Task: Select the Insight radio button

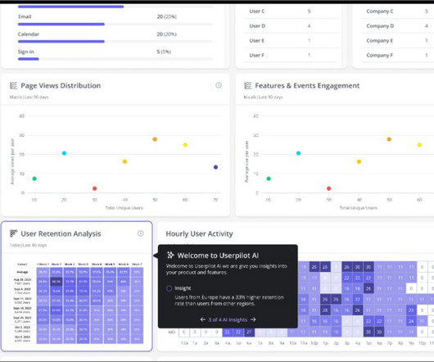Action: point(170,288)
